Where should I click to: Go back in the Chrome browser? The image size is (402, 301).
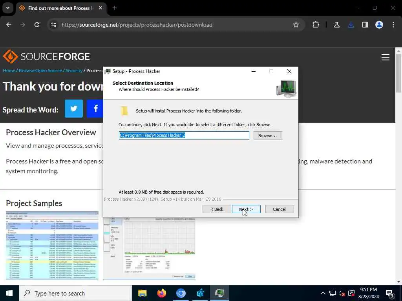coord(9,25)
